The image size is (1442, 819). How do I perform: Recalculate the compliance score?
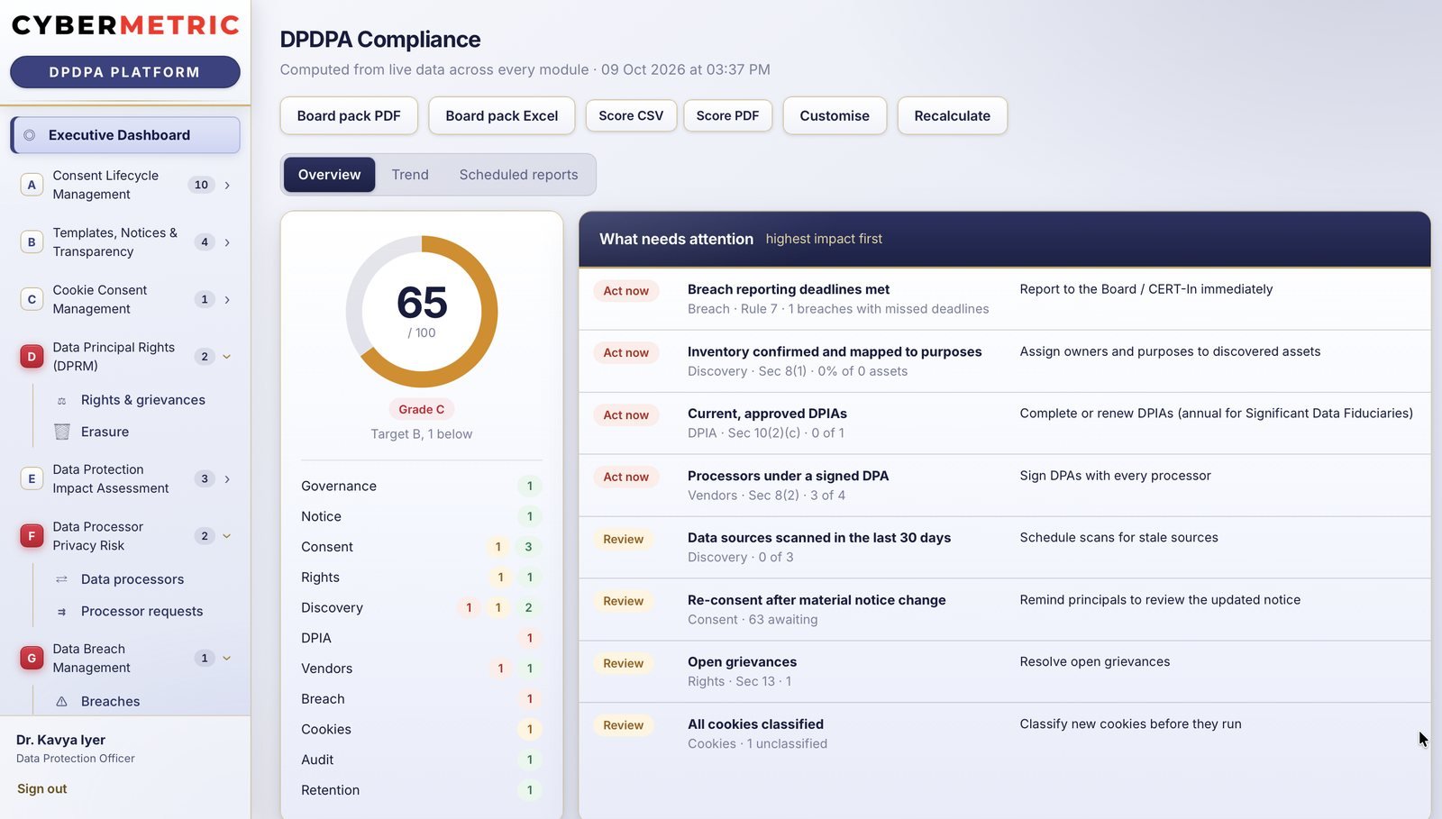coord(953,115)
